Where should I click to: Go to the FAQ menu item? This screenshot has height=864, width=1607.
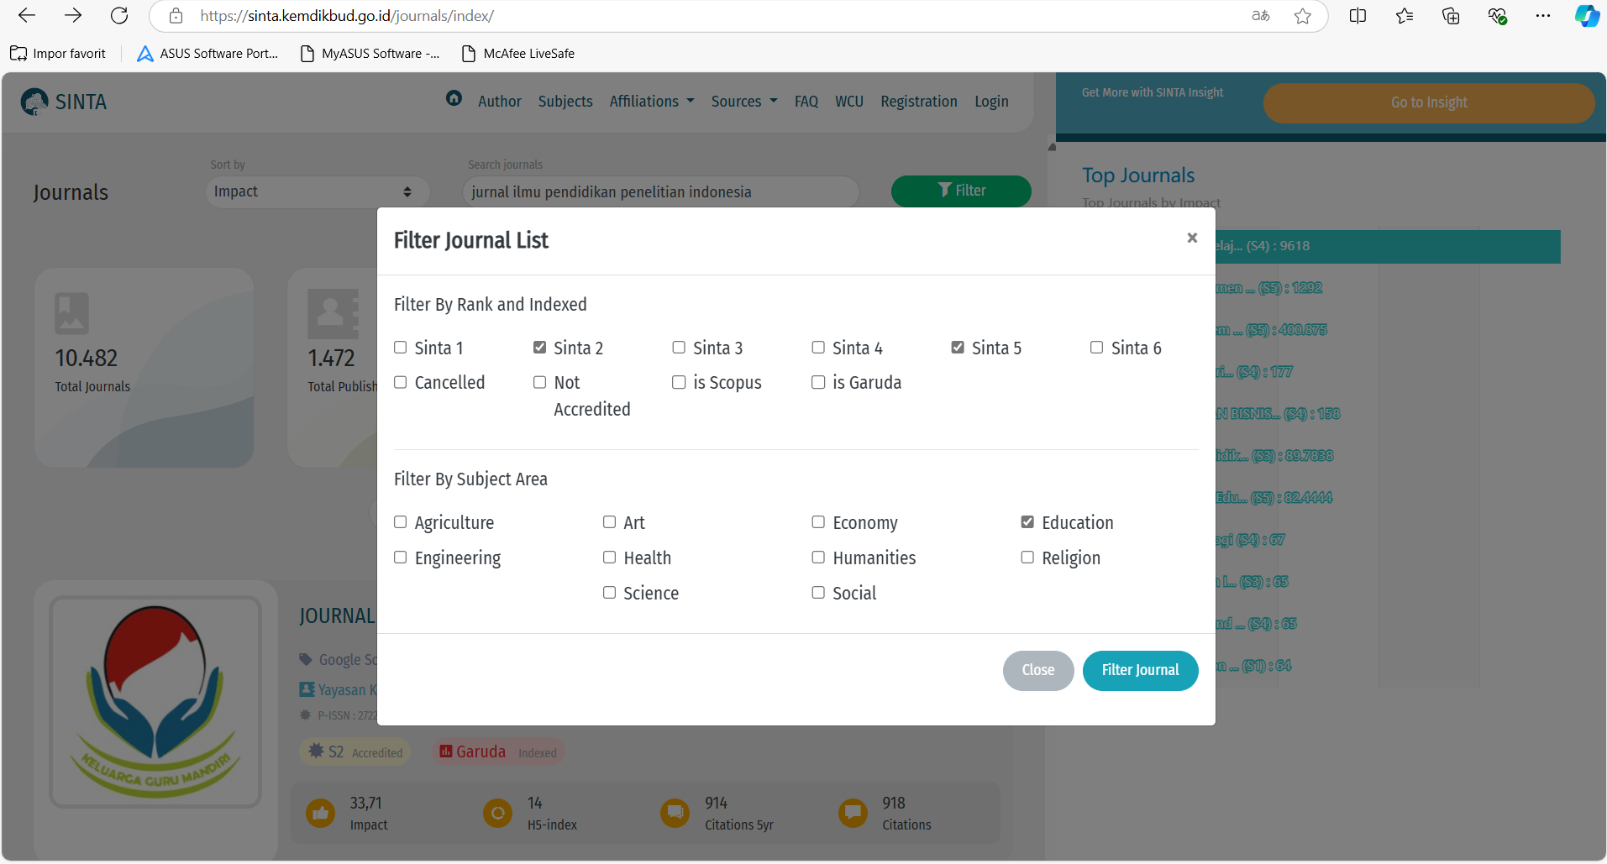tap(806, 102)
